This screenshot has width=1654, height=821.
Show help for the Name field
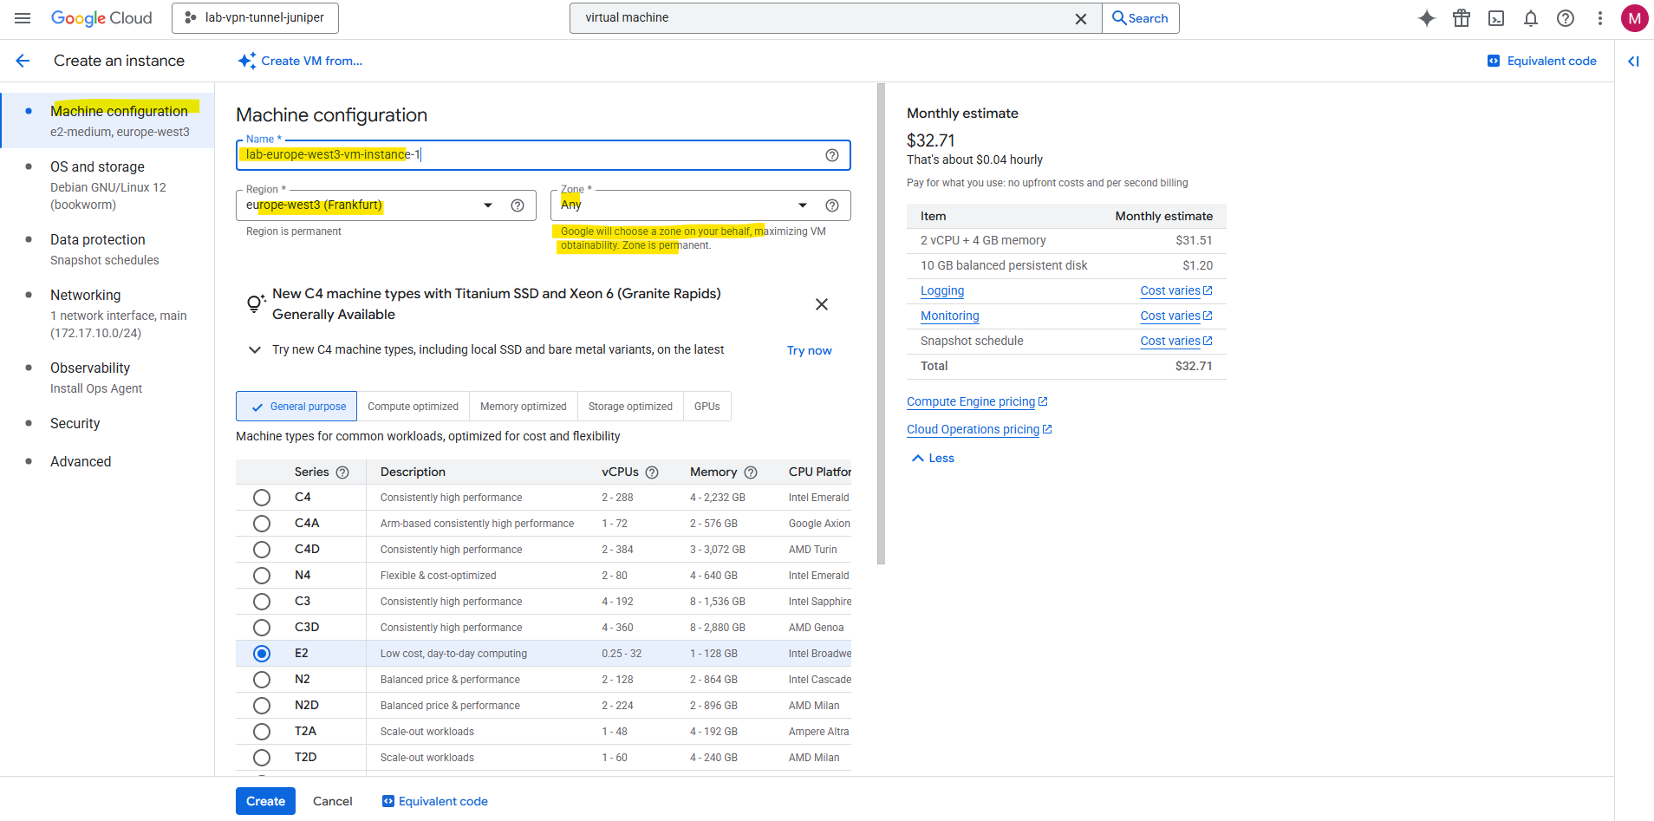[832, 155]
